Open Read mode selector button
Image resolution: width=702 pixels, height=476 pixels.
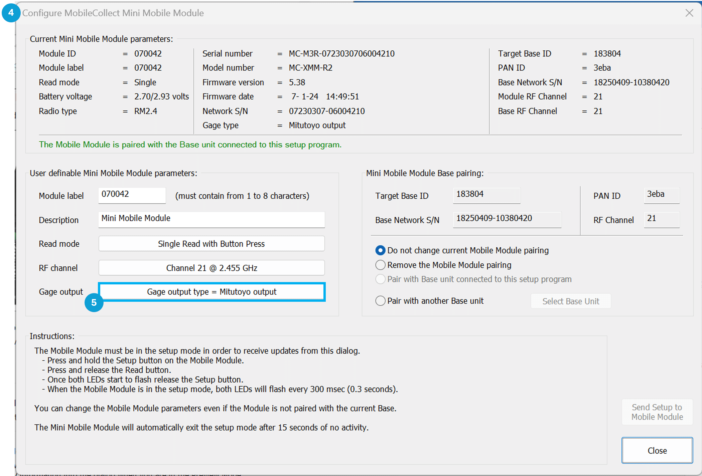click(212, 244)
